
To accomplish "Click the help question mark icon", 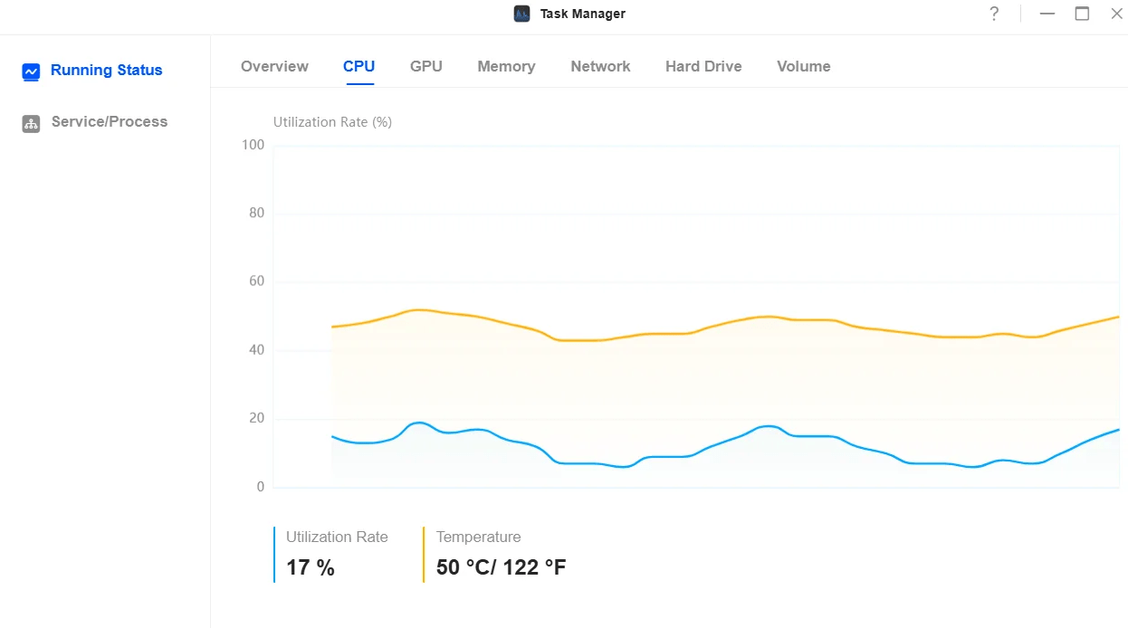I will (x=993, y=14).
